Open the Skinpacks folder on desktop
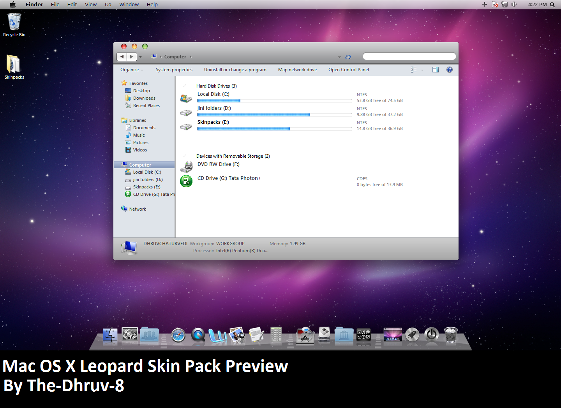 [x=14, y=67]
